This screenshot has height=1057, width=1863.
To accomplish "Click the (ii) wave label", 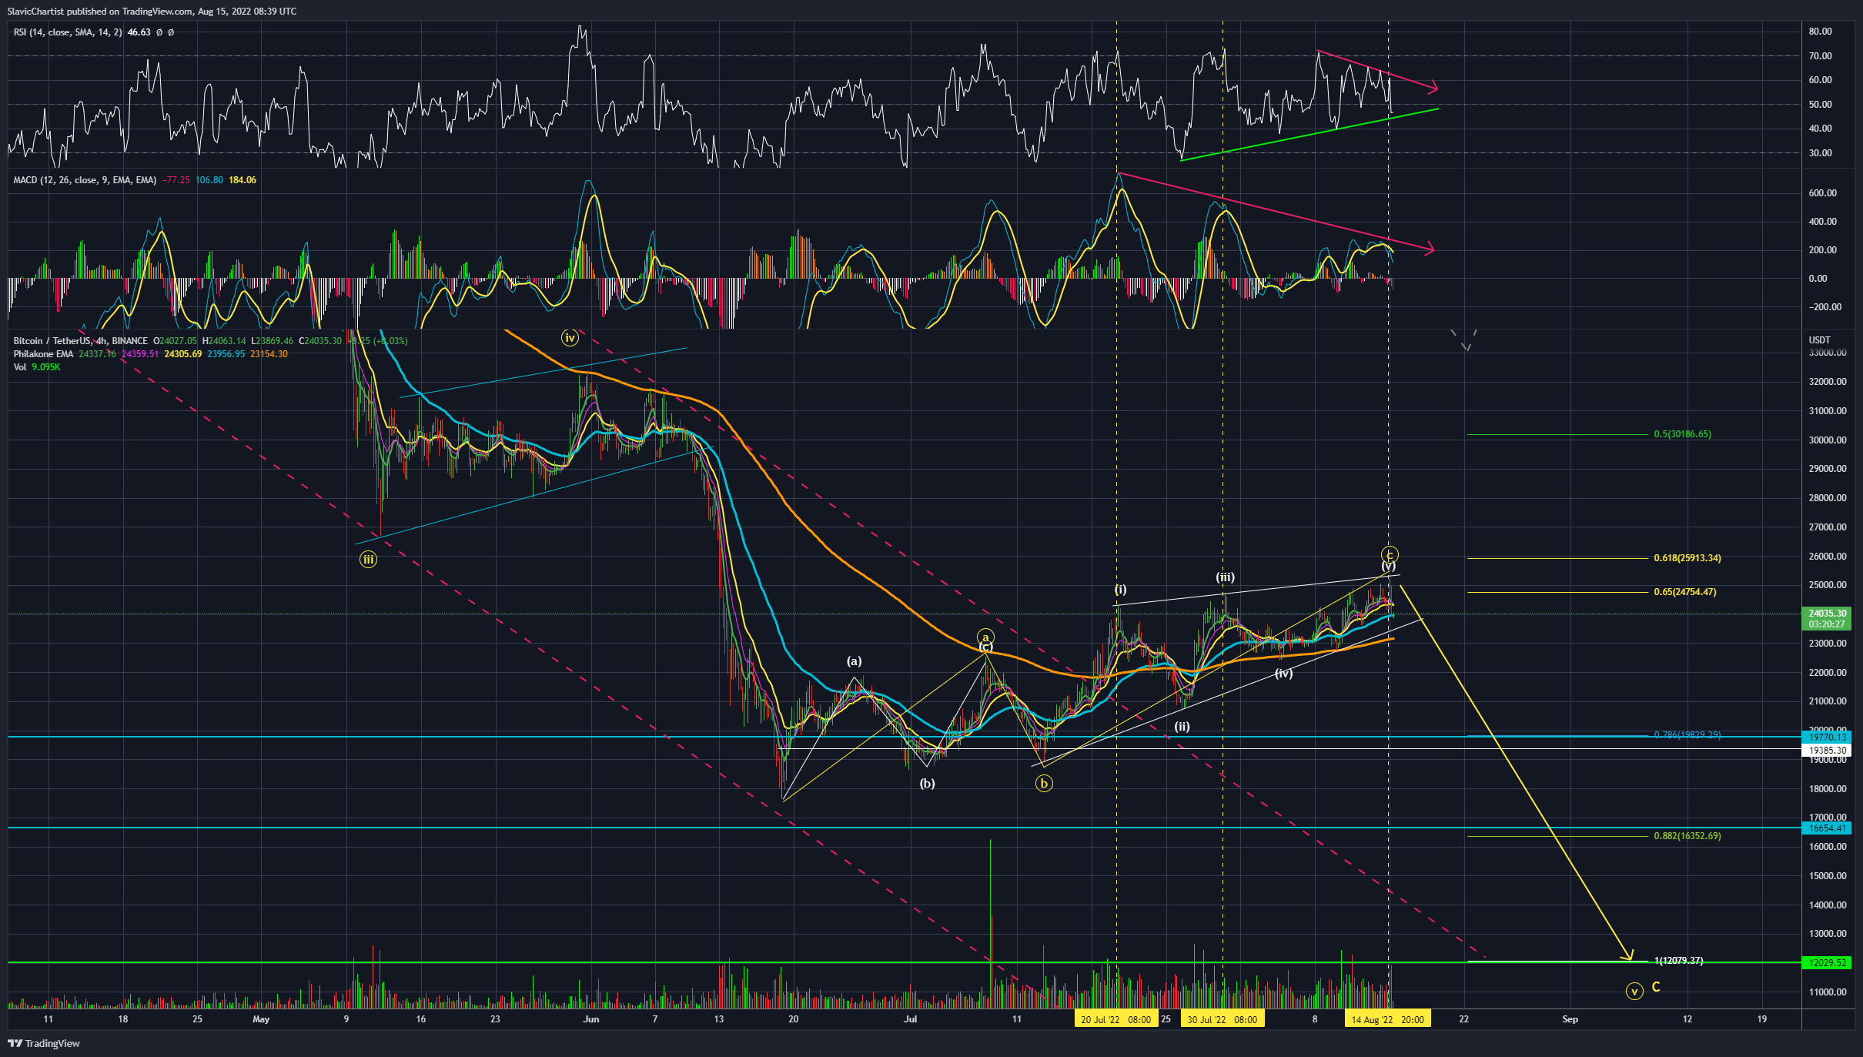I will point(1182,726).
